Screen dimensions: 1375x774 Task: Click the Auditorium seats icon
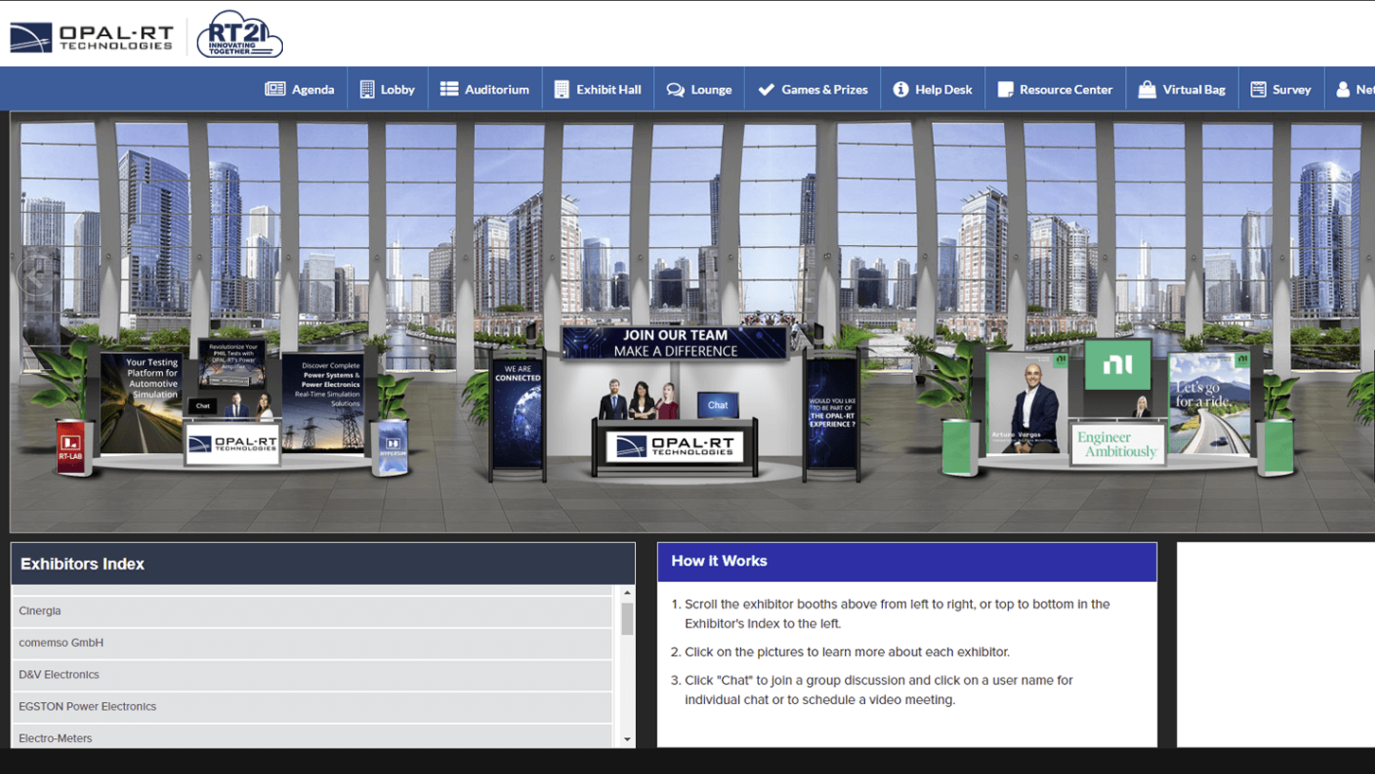450,89
